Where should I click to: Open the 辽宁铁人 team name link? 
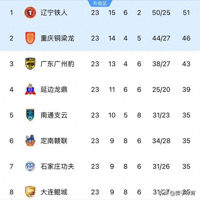pos(54,12)
